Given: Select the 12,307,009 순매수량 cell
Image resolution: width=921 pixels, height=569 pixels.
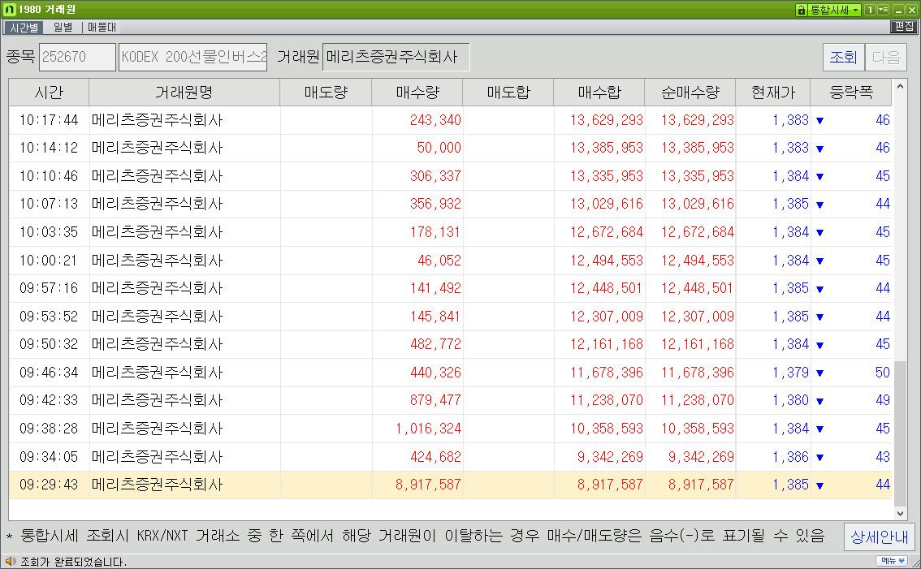Looking at the screenshot, I should point(690,317).
